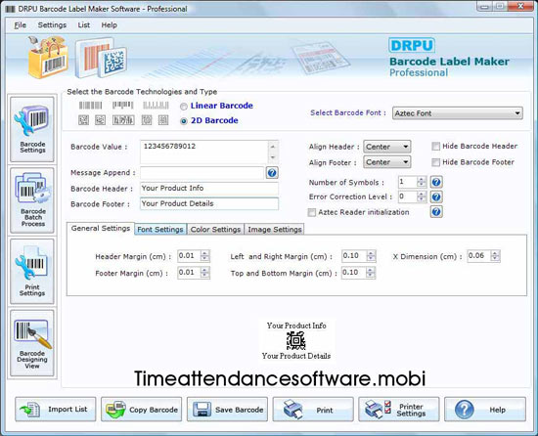This screenshot has height=436, width=538.
Task: Open the Select Barcode Font dropdown
Action: pos(458,113)
